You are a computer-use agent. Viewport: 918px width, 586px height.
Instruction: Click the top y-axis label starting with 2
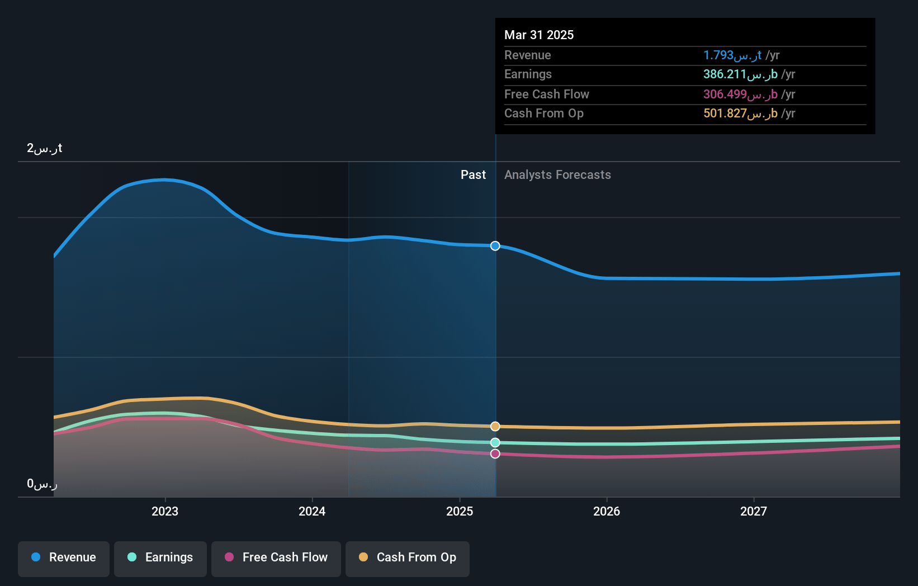(45, 148)
